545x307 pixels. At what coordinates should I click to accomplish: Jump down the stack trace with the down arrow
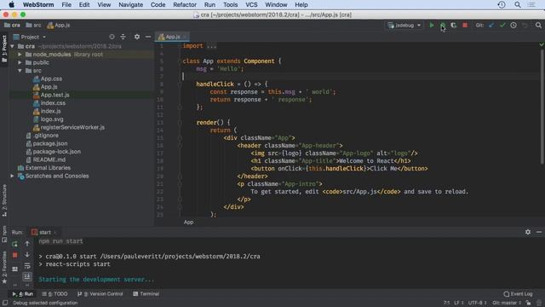coord(27,255)
